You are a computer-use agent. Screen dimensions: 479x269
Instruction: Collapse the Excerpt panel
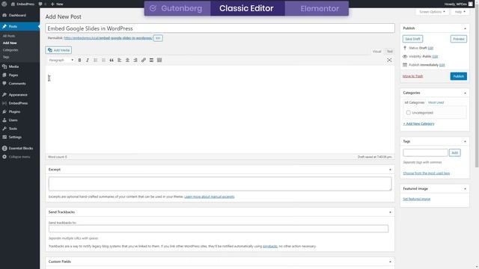pyautogui.click(x=390, y=170)
